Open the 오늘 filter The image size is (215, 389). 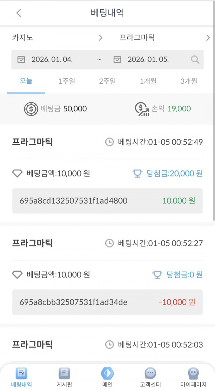point(25,82)
